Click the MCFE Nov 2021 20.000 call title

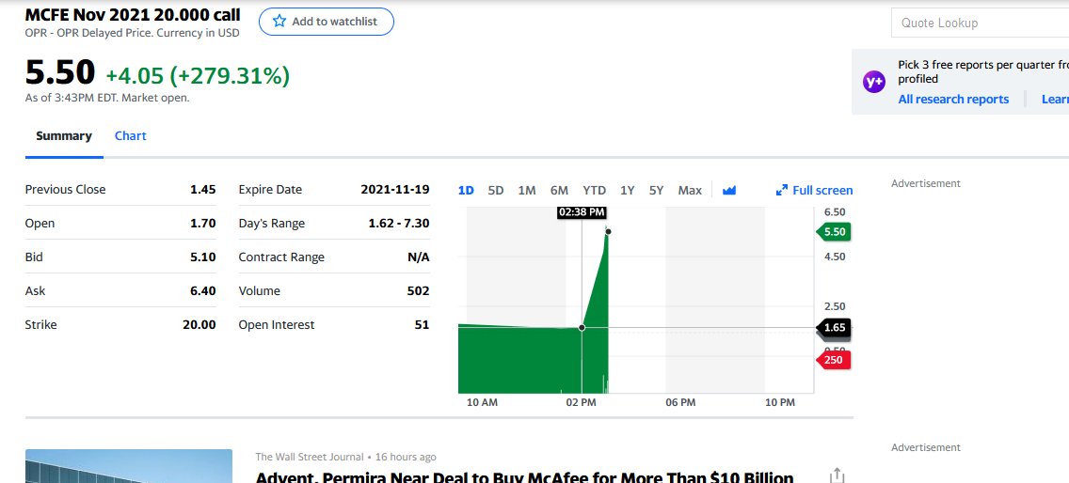[133, 14]
